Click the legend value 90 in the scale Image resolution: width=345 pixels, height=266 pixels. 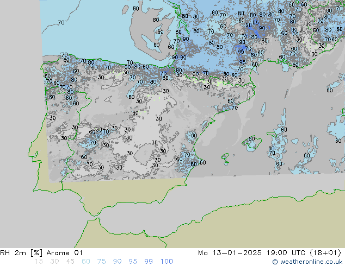point(117,262)
